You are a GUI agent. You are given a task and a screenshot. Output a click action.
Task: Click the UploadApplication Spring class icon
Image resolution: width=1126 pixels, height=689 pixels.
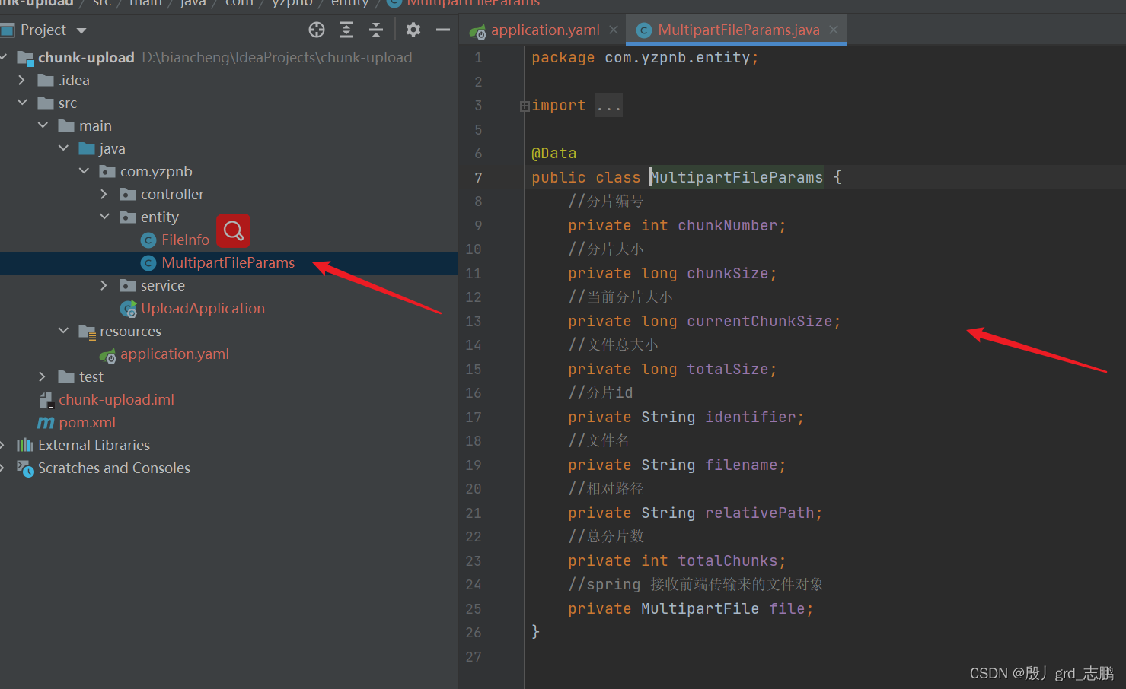pyautogui.click(x=129, y=309)
